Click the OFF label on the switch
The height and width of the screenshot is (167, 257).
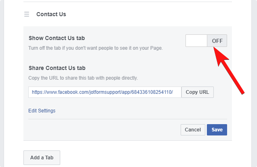[217, 41]
